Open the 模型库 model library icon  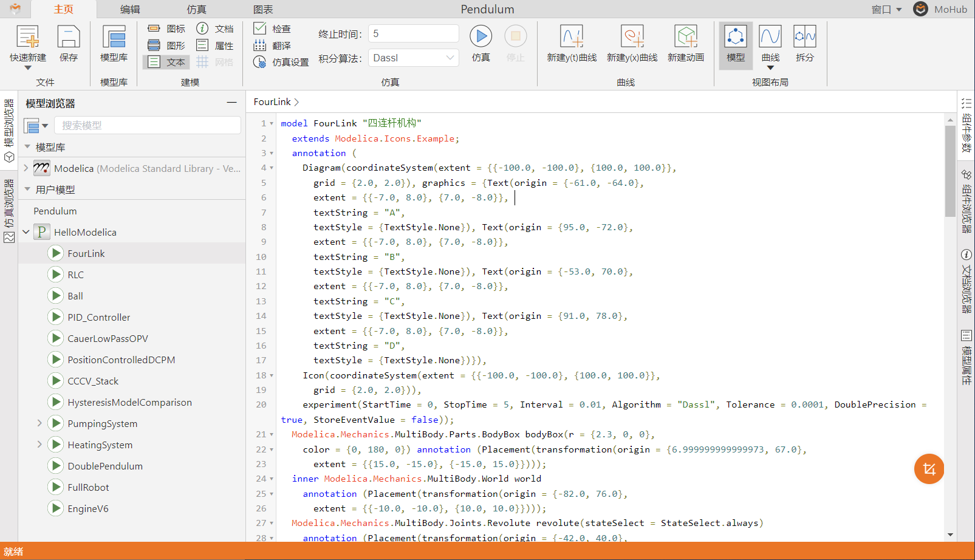[114, 38]
